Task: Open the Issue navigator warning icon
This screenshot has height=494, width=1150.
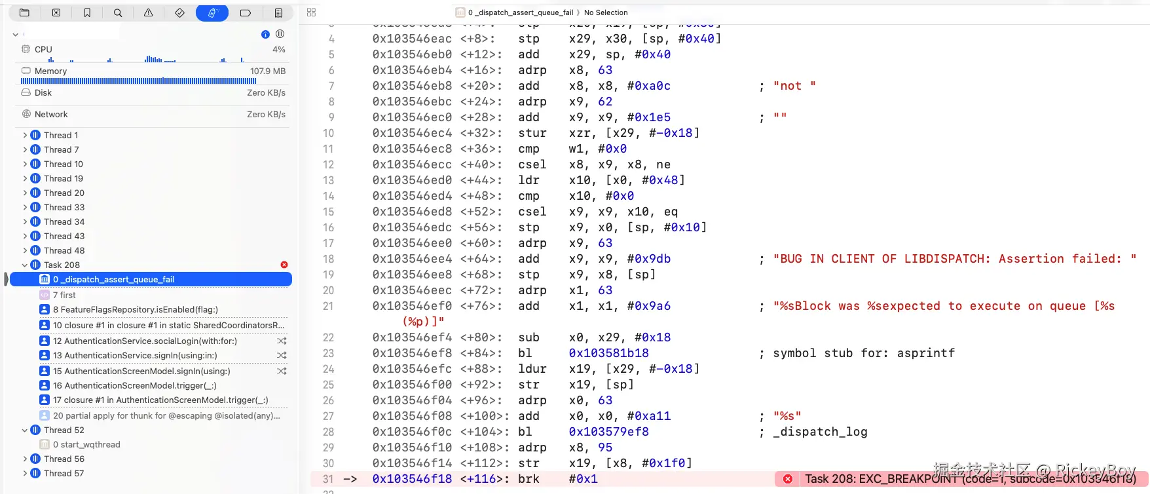Action: coord(149,12)
